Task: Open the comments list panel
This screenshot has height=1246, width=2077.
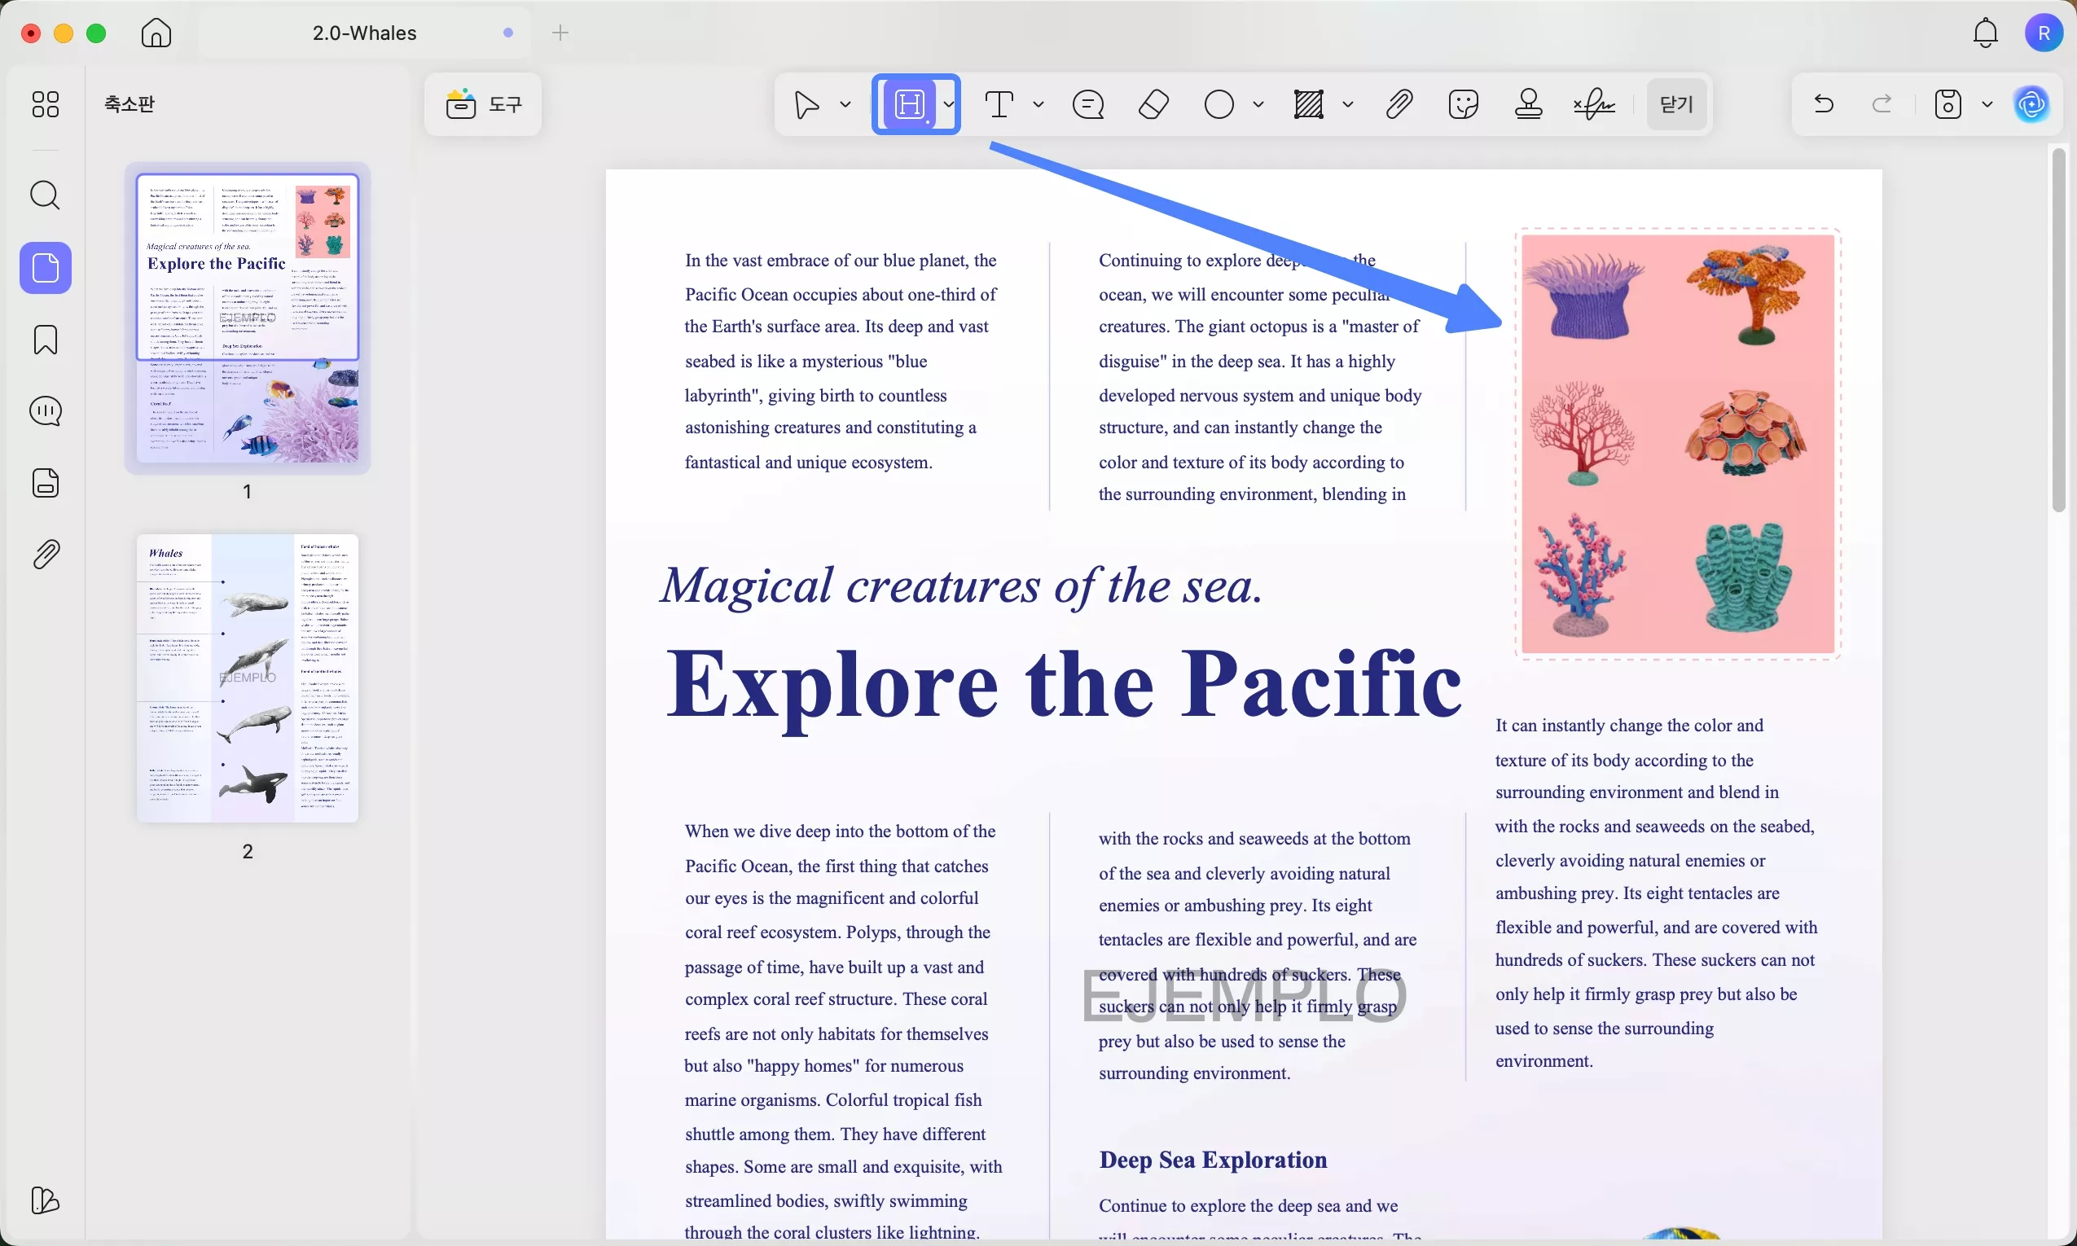Action: click(46, 411)
